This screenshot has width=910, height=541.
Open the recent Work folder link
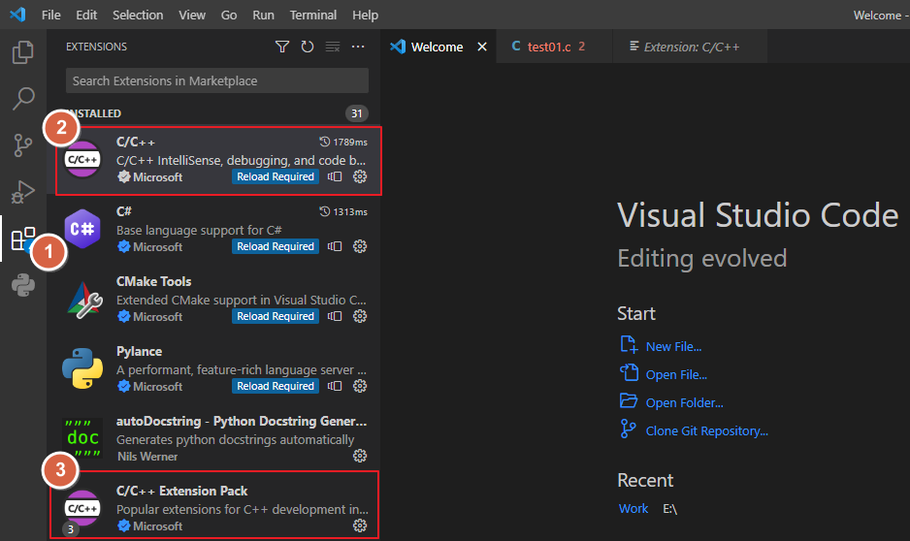point(634,509)
